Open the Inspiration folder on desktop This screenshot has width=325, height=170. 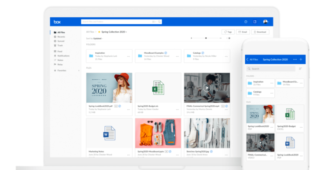click(109, 56)
